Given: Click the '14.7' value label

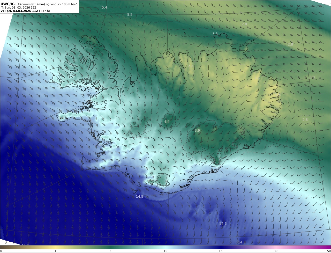Looking at the screenshot, I should [x=223, y=224].
